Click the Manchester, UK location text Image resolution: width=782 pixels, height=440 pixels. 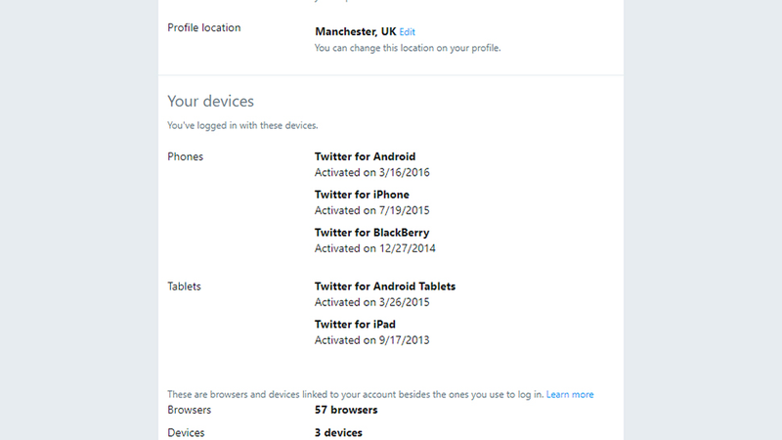coord(356,32)
